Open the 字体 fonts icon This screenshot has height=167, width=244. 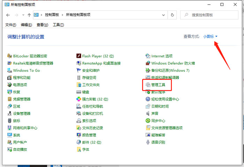click(x=79, y=149)
